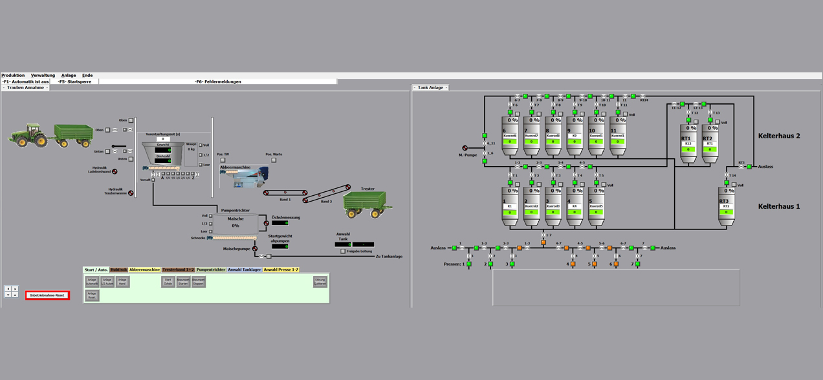Viewport: 823px width, 380px height.
Task: Toggle the Pos. Warte checkbox
Action: (274, 160)
